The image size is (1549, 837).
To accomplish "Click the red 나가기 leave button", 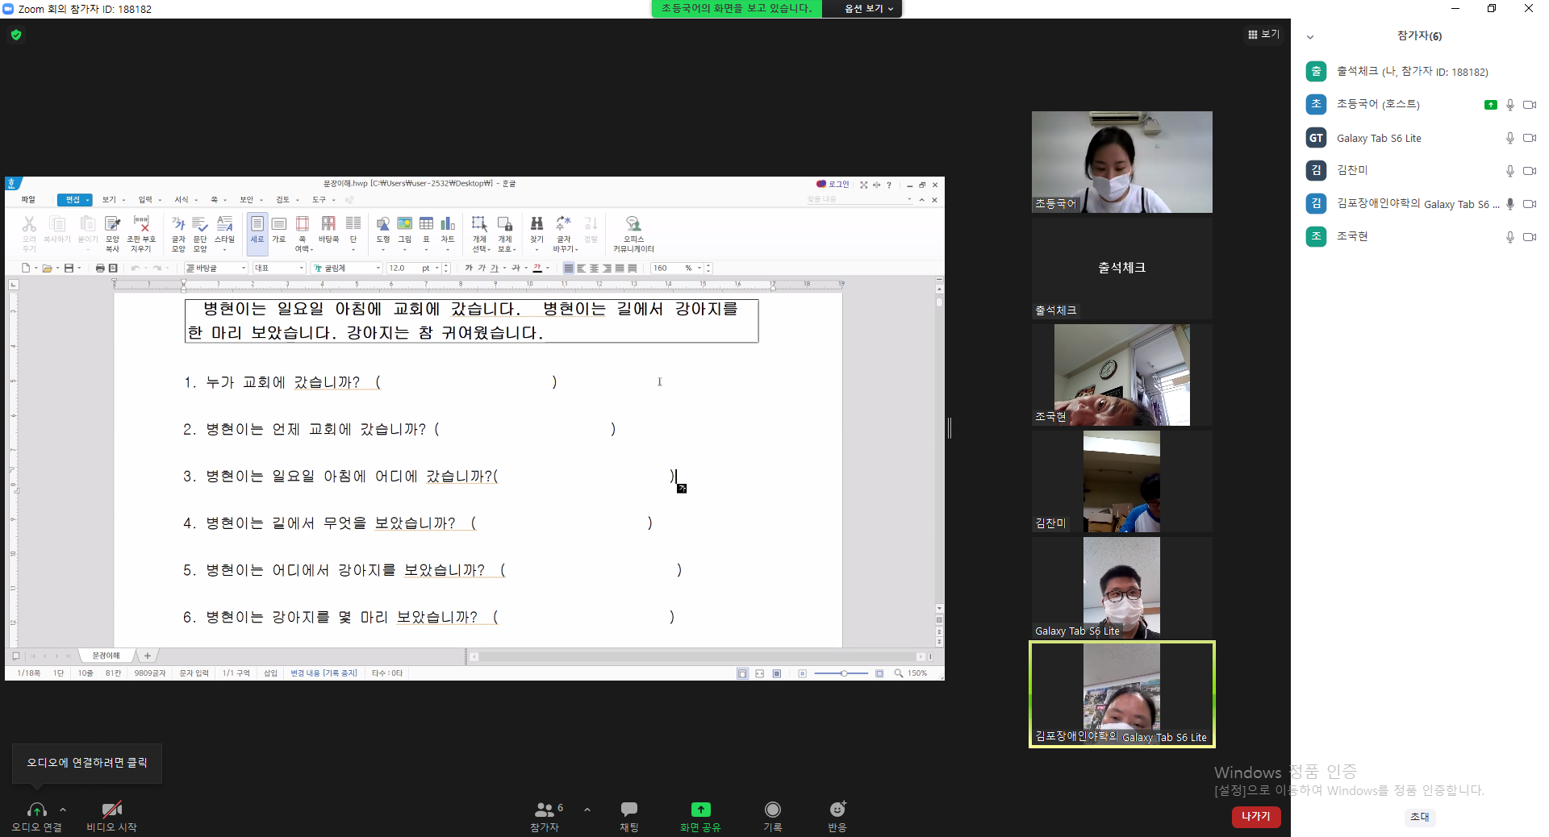I will (x=1255, y=817).
